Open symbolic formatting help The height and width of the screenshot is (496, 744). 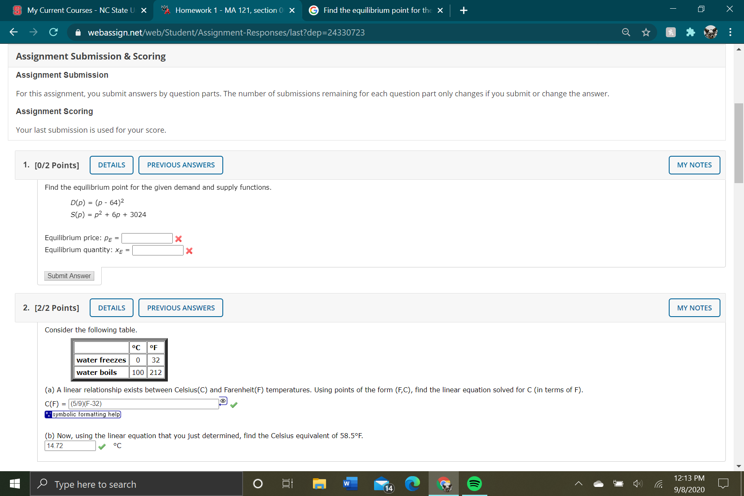click(83, 414)
